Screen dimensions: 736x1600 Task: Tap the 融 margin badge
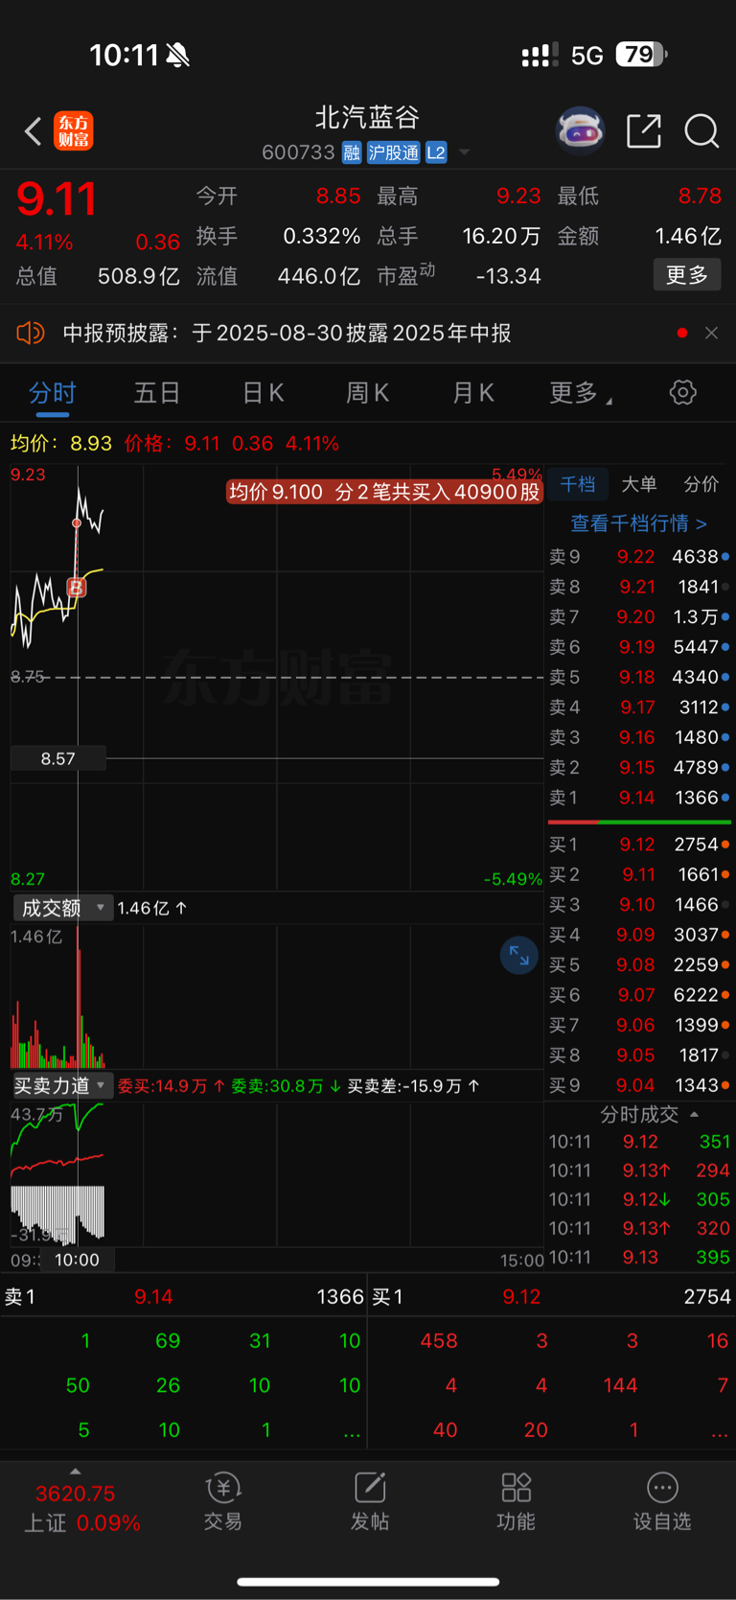point(352,152)
